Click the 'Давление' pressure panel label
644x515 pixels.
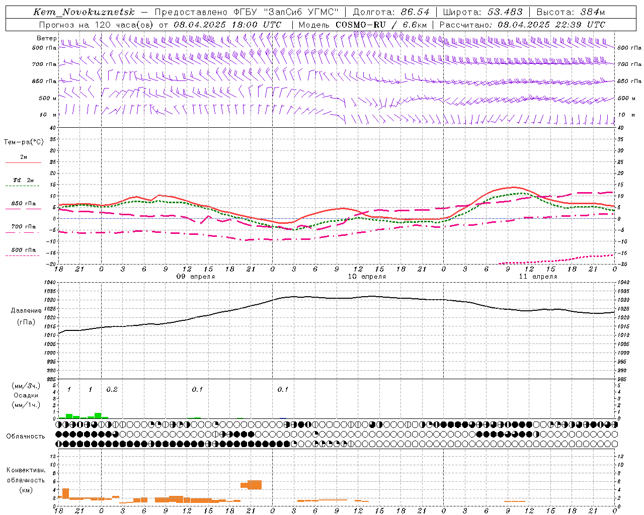pos(26,311)
